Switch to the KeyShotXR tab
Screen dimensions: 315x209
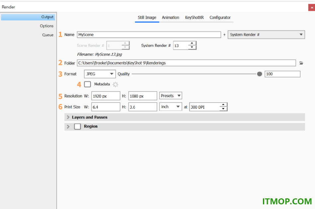(194, 18)
